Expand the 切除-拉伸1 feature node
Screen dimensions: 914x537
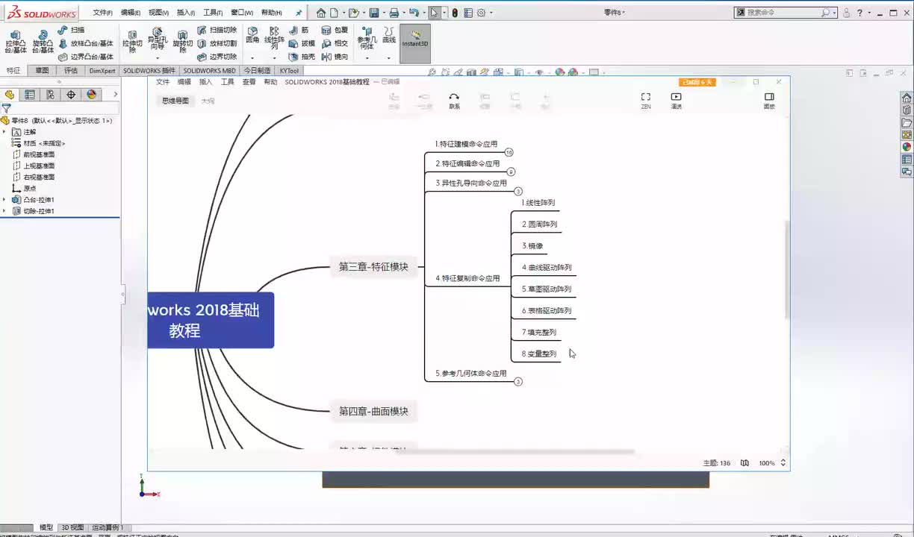[x=4, y=211]
